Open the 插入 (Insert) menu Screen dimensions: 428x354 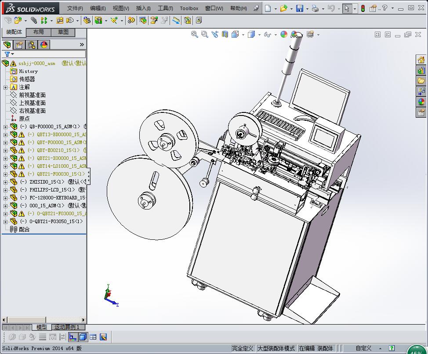click(x=143, y=8)
